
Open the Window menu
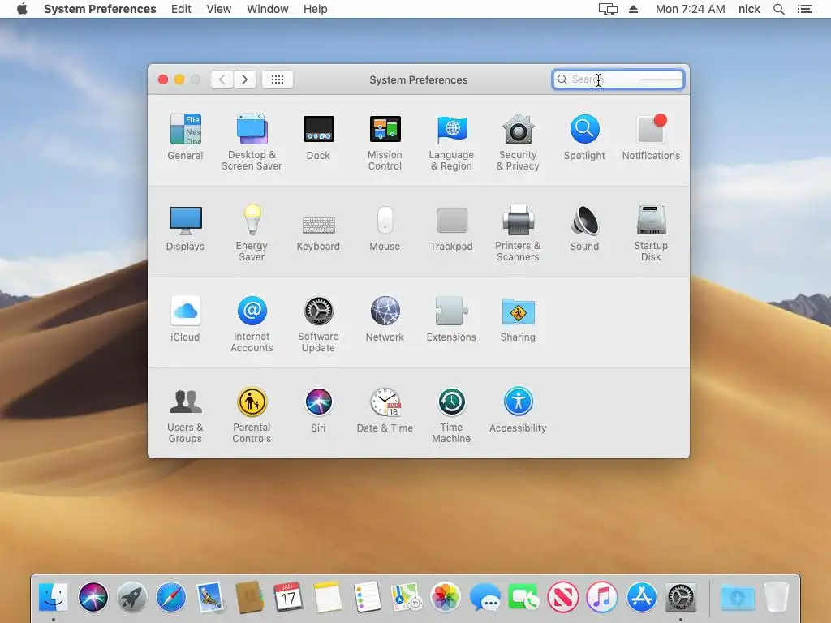pyautogui.click(x=268, y=9)
